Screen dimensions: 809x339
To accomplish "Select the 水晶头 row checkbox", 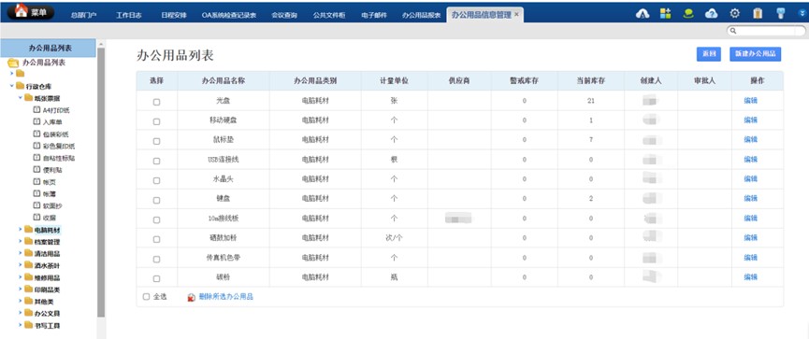I will point(156,180).
